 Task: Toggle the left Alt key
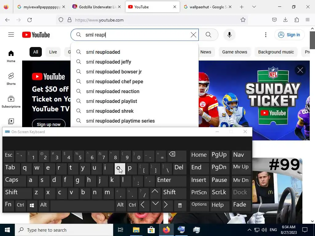pos(44,205)
